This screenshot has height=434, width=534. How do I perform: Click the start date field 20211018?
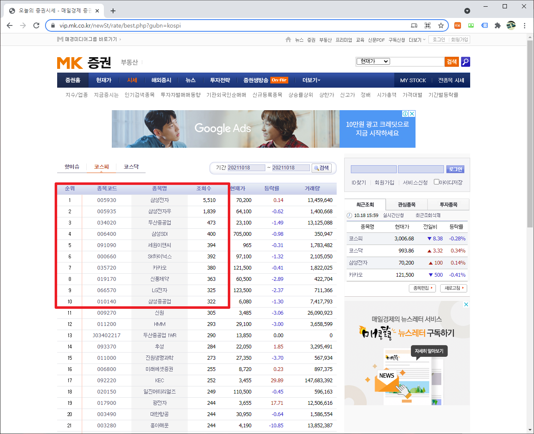(x=246, y=168)
